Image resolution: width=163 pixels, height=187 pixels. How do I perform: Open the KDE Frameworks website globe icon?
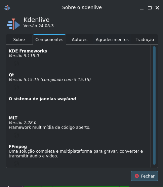tap(16, 64)
